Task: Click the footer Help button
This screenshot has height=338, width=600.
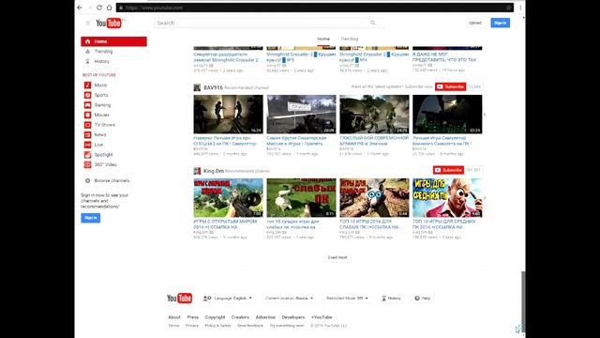Action: click(x=423, y=299)
